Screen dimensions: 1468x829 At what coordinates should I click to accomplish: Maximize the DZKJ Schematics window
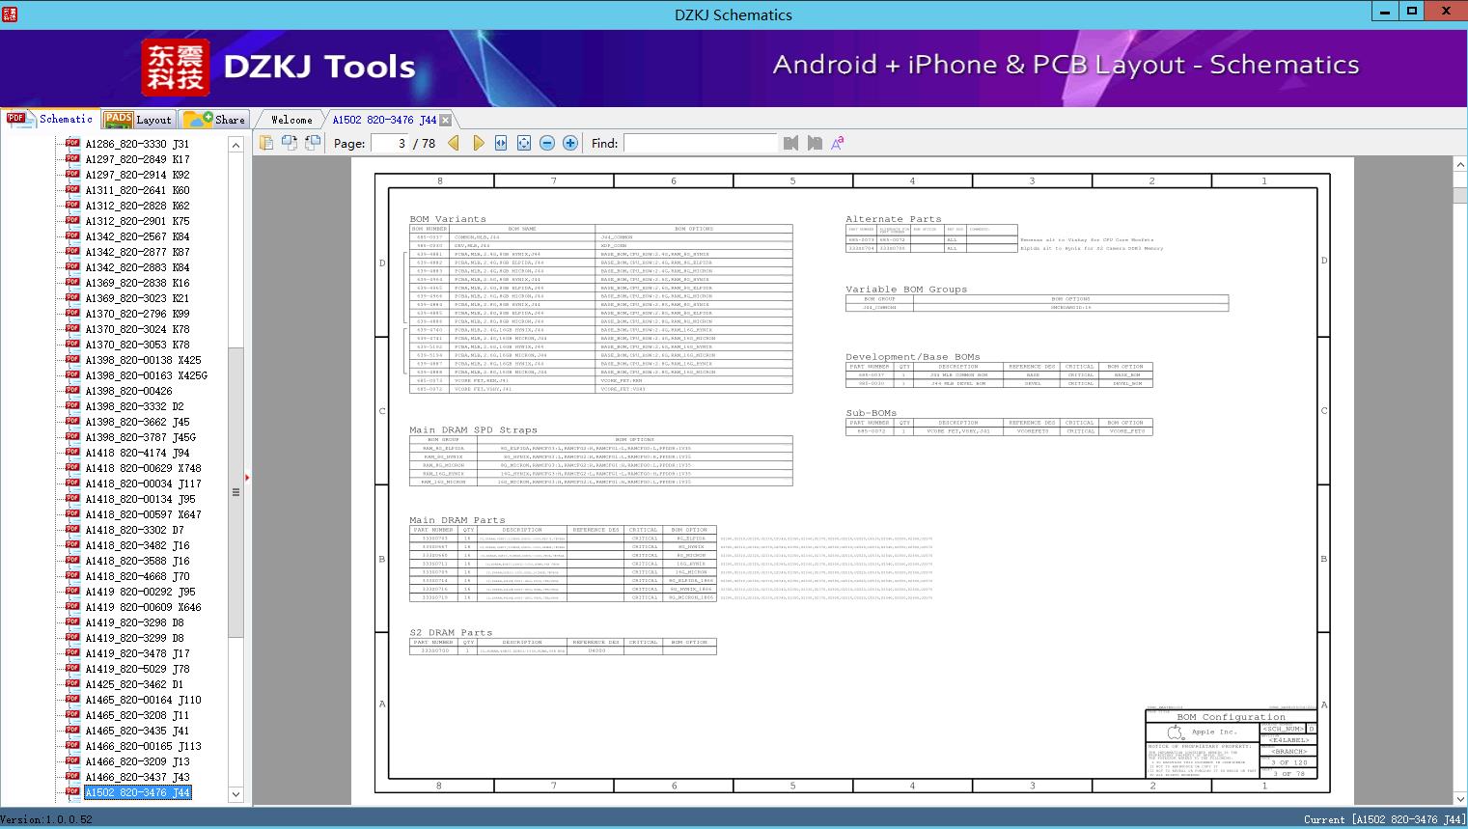point(1412,12)
